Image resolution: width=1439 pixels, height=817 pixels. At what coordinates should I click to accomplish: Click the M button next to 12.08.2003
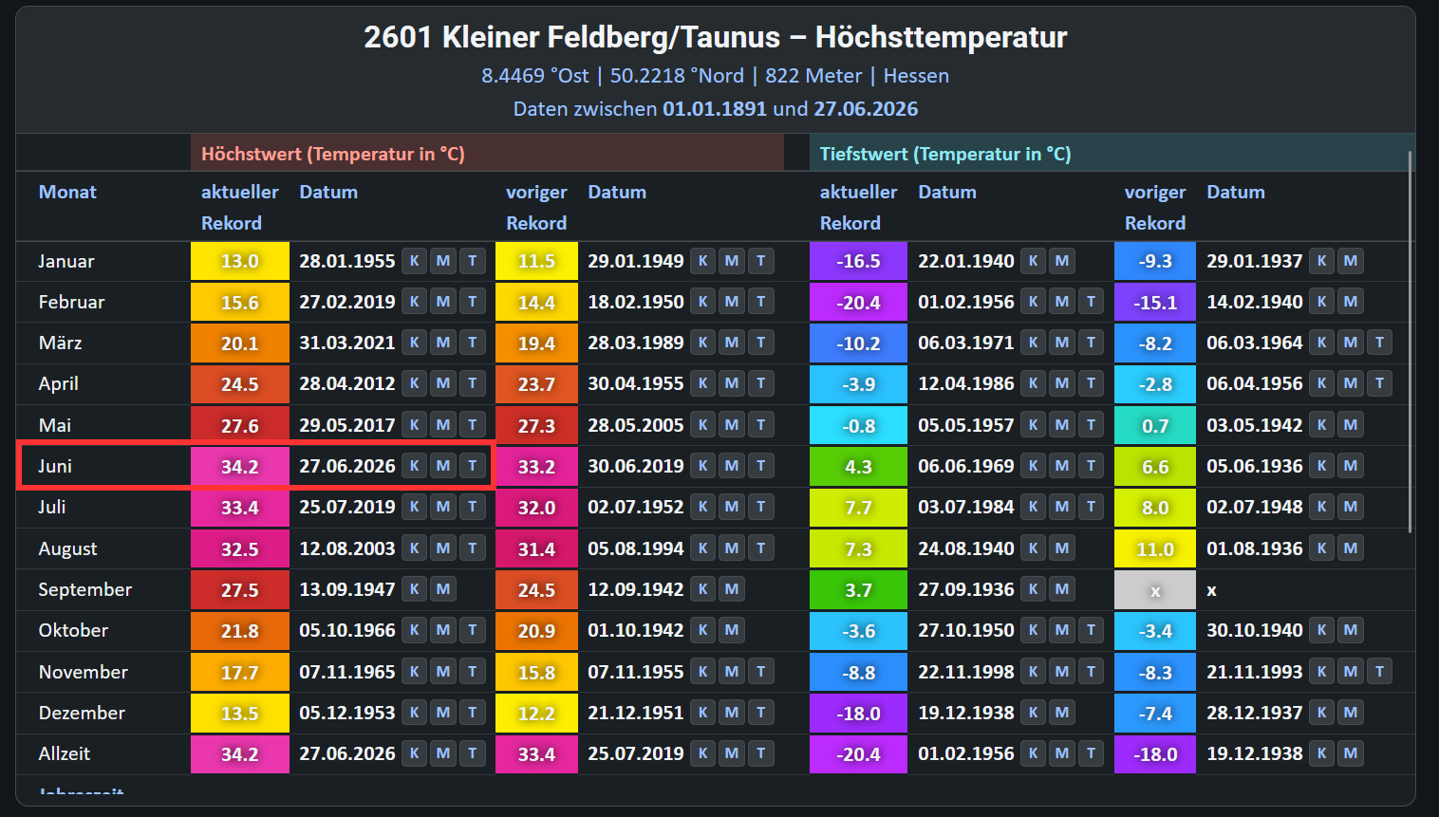tap(443, 548)
